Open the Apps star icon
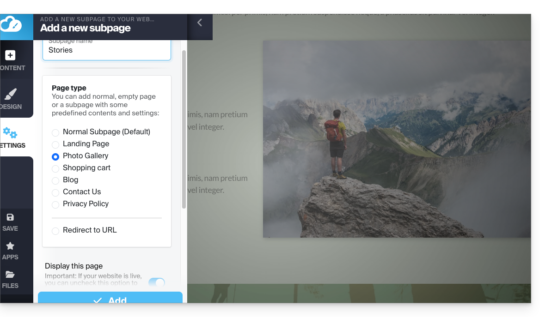Image resolution: width=545 pixels, height=317 pixels. pos(10,246)
